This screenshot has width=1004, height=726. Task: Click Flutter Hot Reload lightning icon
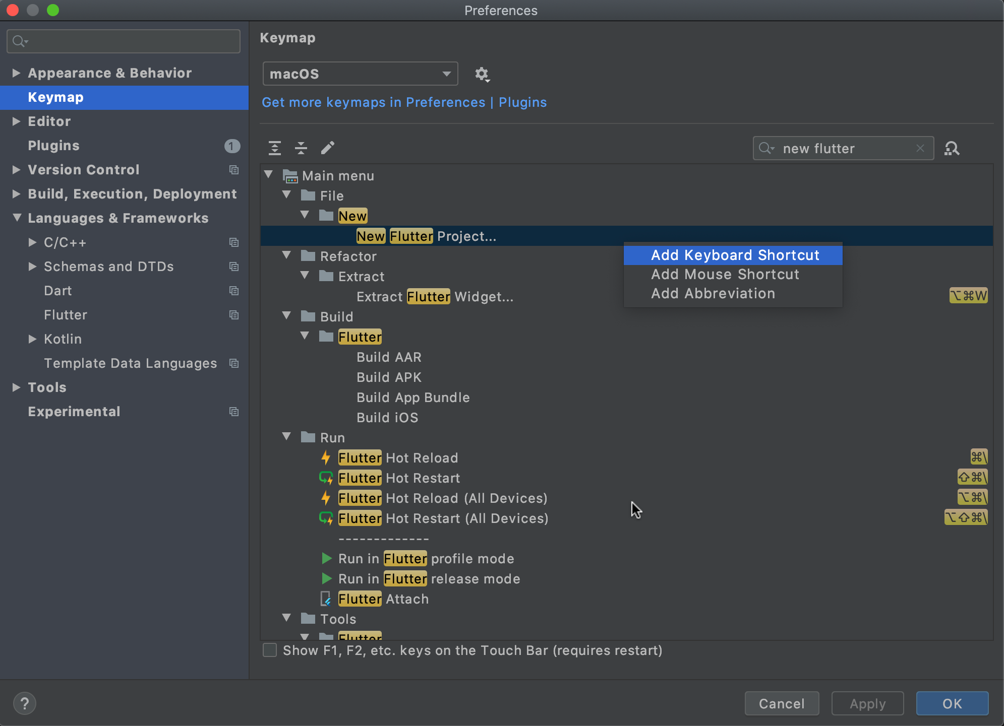tap(326, 457)
